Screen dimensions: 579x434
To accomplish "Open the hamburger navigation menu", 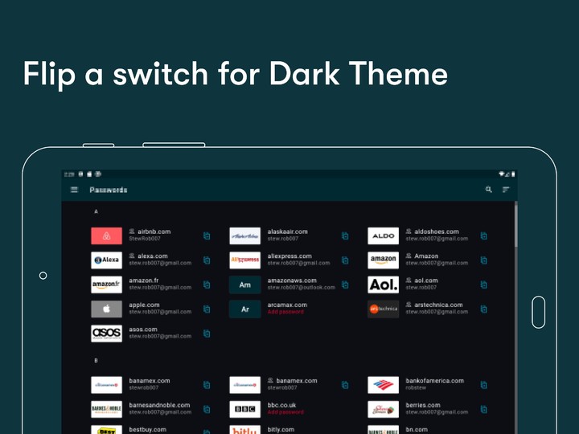I will [74, 190].
